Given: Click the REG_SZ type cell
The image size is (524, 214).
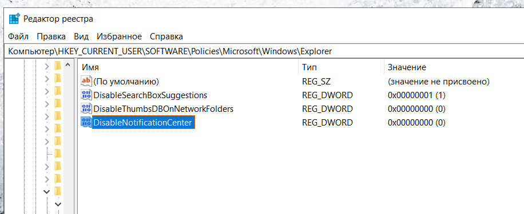Looking at the screenshot, I should (316, 82).
